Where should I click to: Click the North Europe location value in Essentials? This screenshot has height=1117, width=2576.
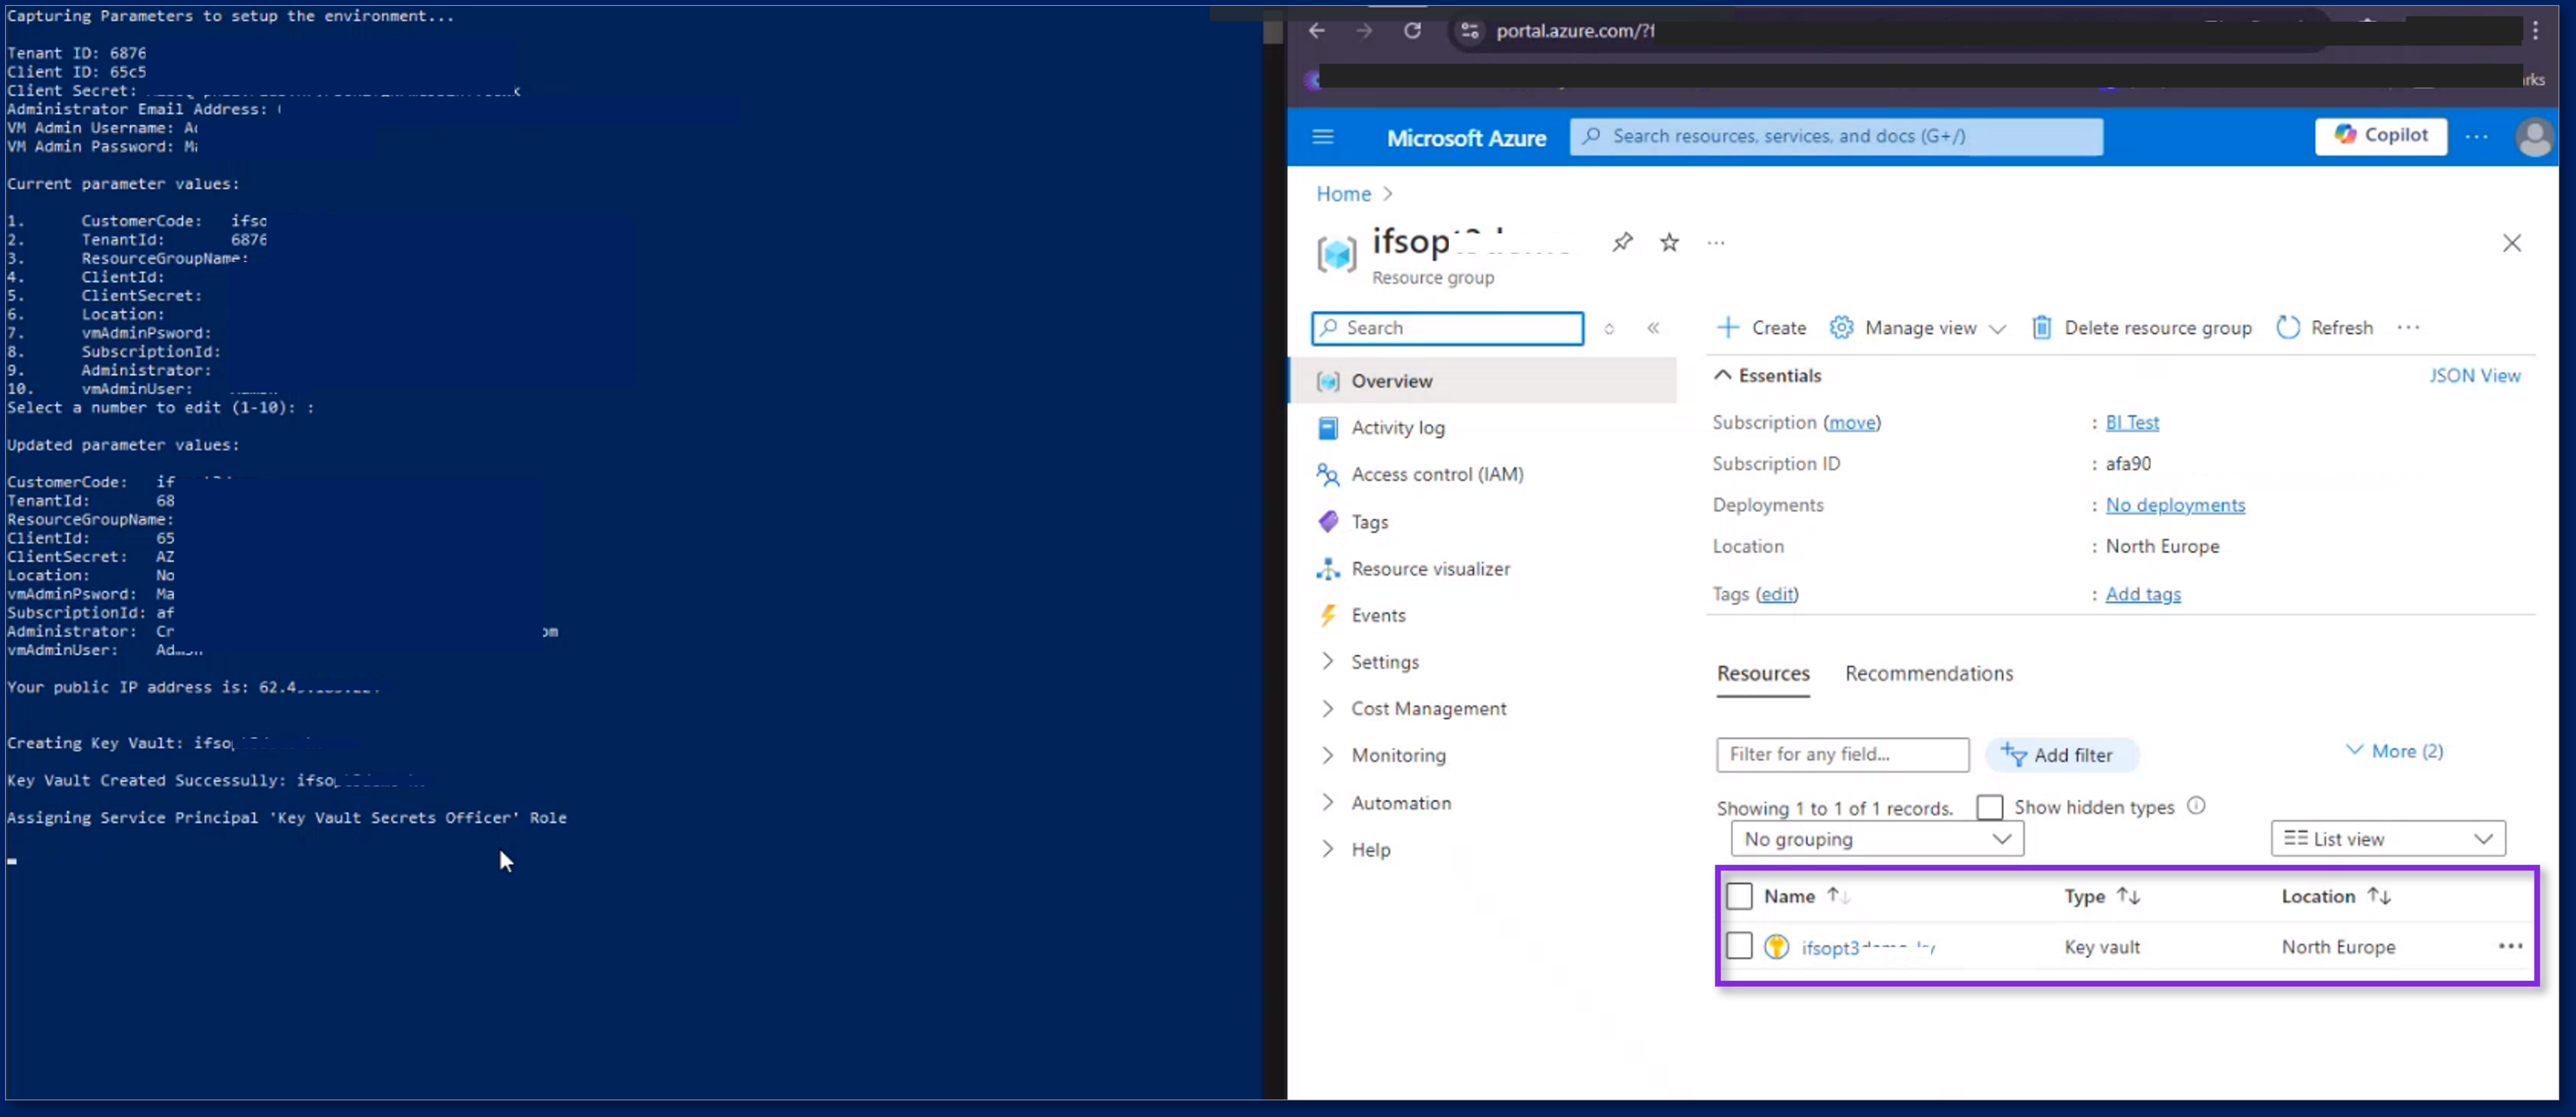pyautogui.click(x=2162, y=547)
